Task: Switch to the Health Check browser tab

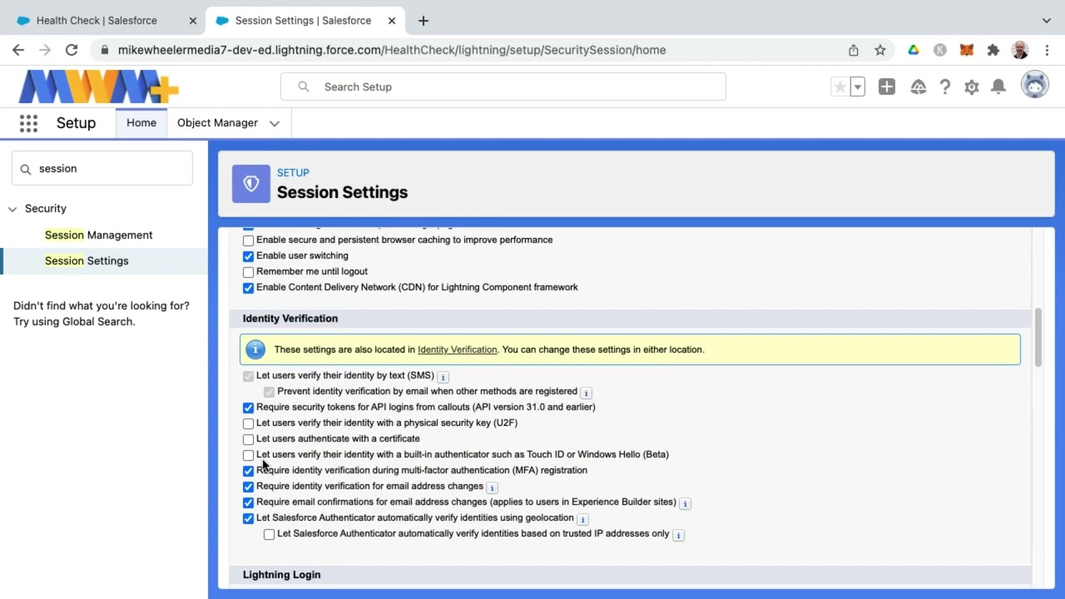Action: [96, 20]
